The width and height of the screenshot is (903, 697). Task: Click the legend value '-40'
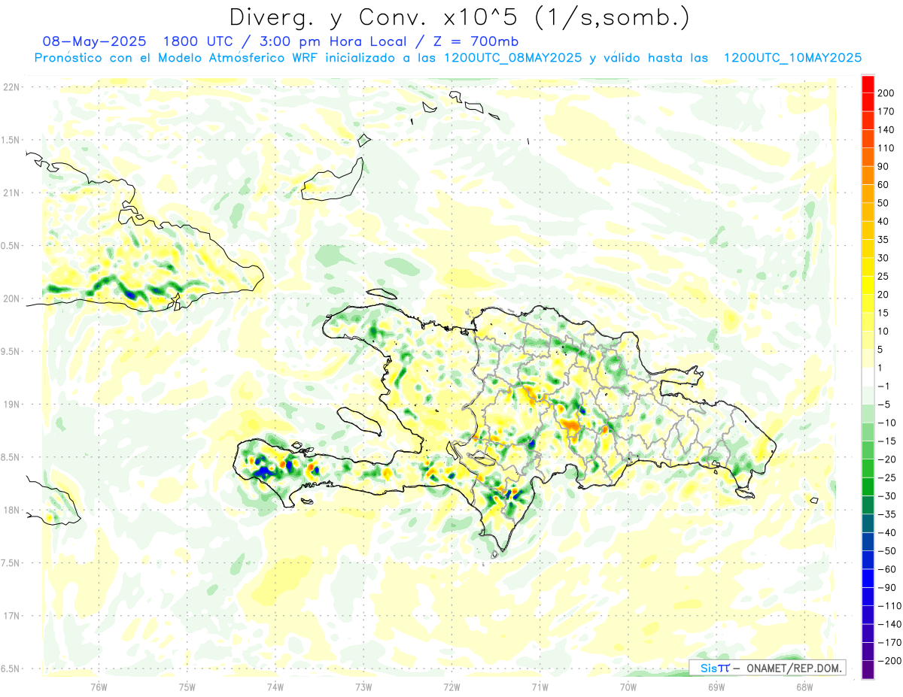tap(889, 532)
